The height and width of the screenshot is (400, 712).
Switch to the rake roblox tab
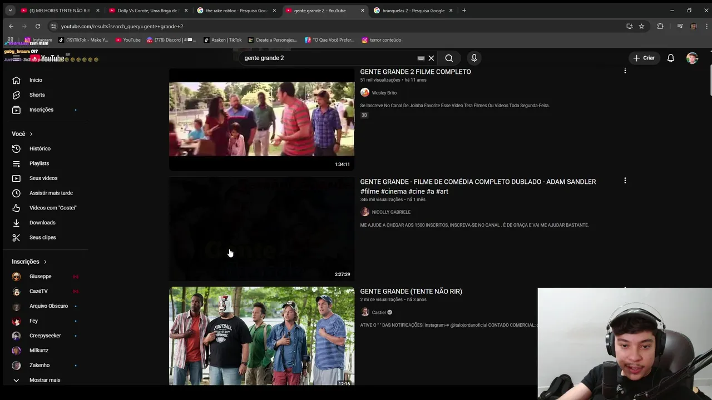[236, 11]
